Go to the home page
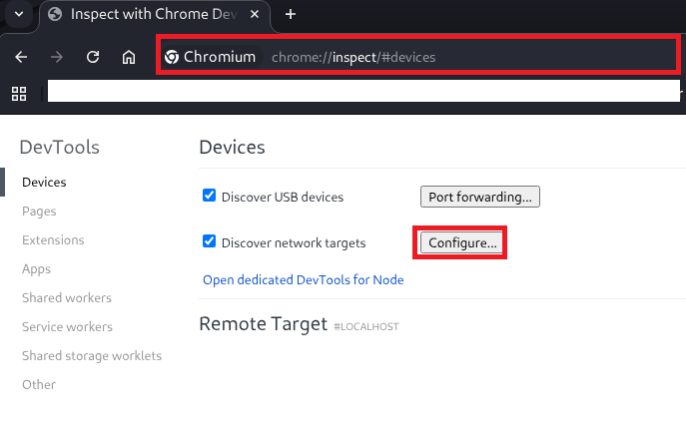Image resolution: width=686 pixels, height=436 pixels. click(129, 57)
